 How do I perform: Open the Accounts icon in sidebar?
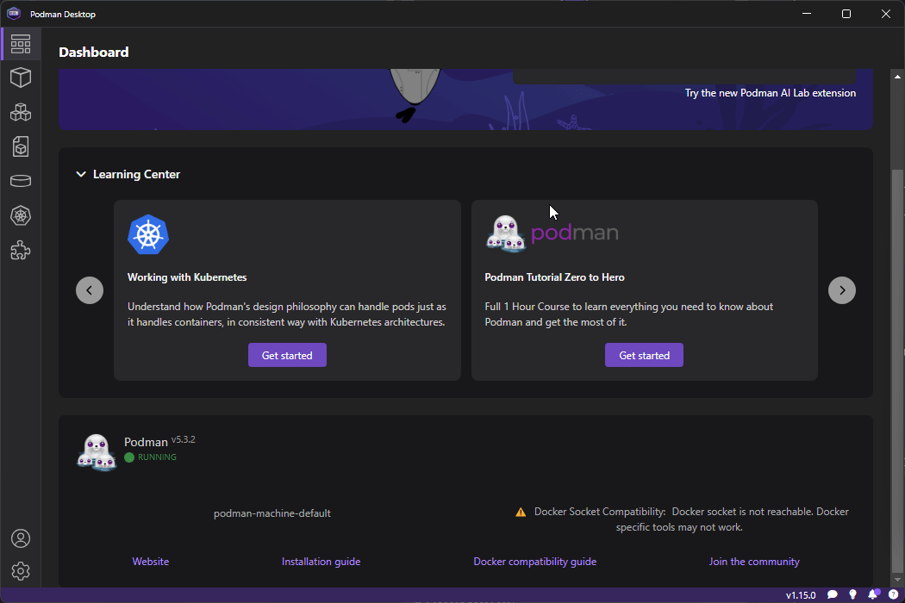21,538
